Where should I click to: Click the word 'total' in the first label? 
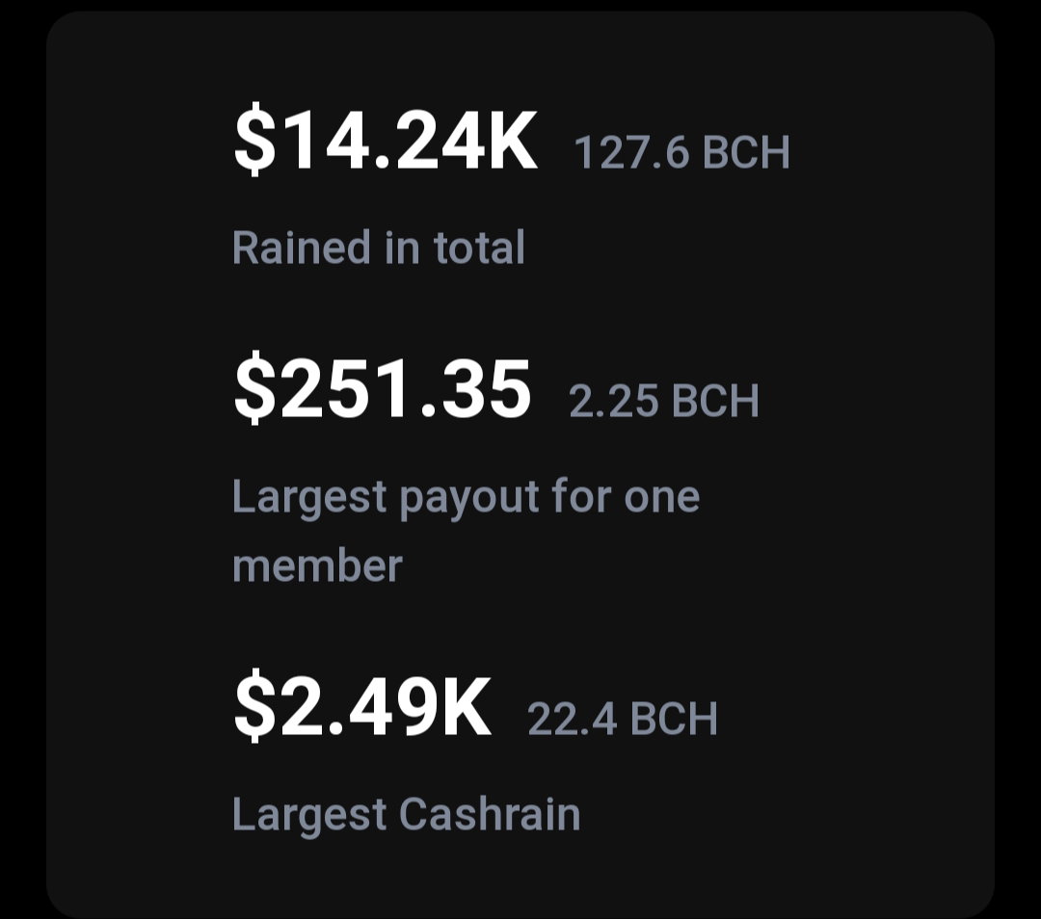(479, 248)
